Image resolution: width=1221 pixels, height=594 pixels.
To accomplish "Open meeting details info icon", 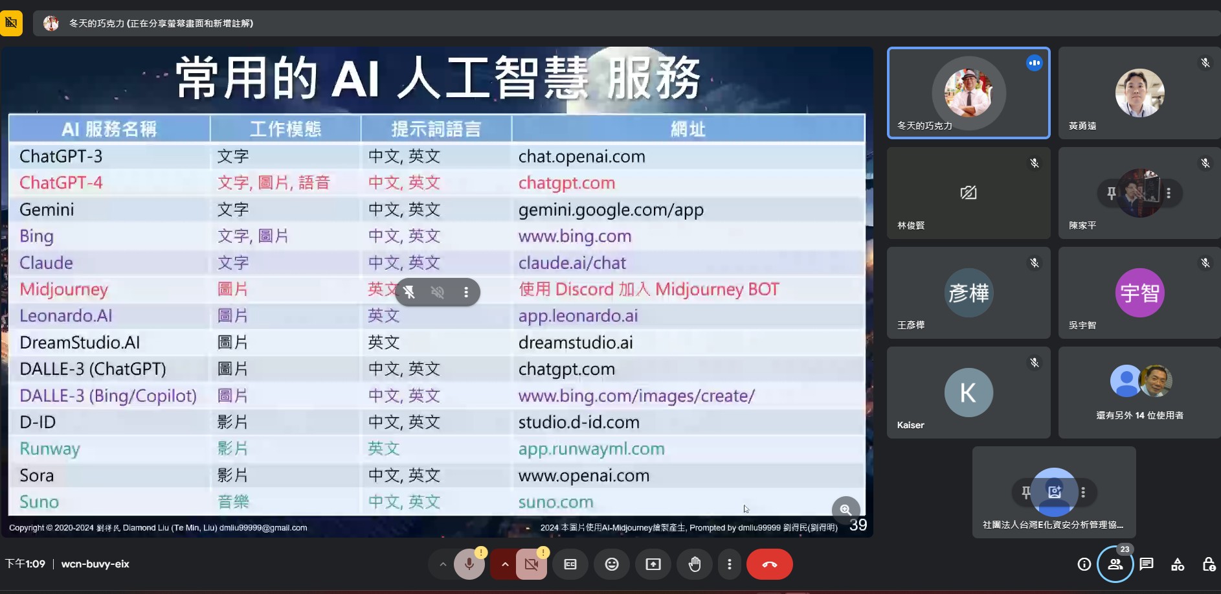I will (x=1084, y=564).
